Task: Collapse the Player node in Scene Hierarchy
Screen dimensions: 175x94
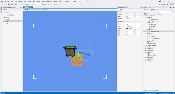Action: (4, 18)
